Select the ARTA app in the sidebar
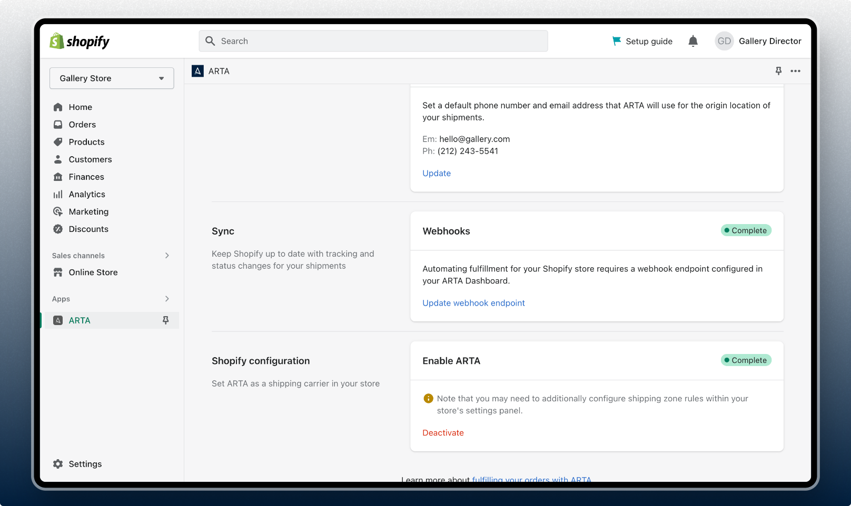The height and width of the screenshot is (506, 851). pyautogui.click(x=79, y=320)
